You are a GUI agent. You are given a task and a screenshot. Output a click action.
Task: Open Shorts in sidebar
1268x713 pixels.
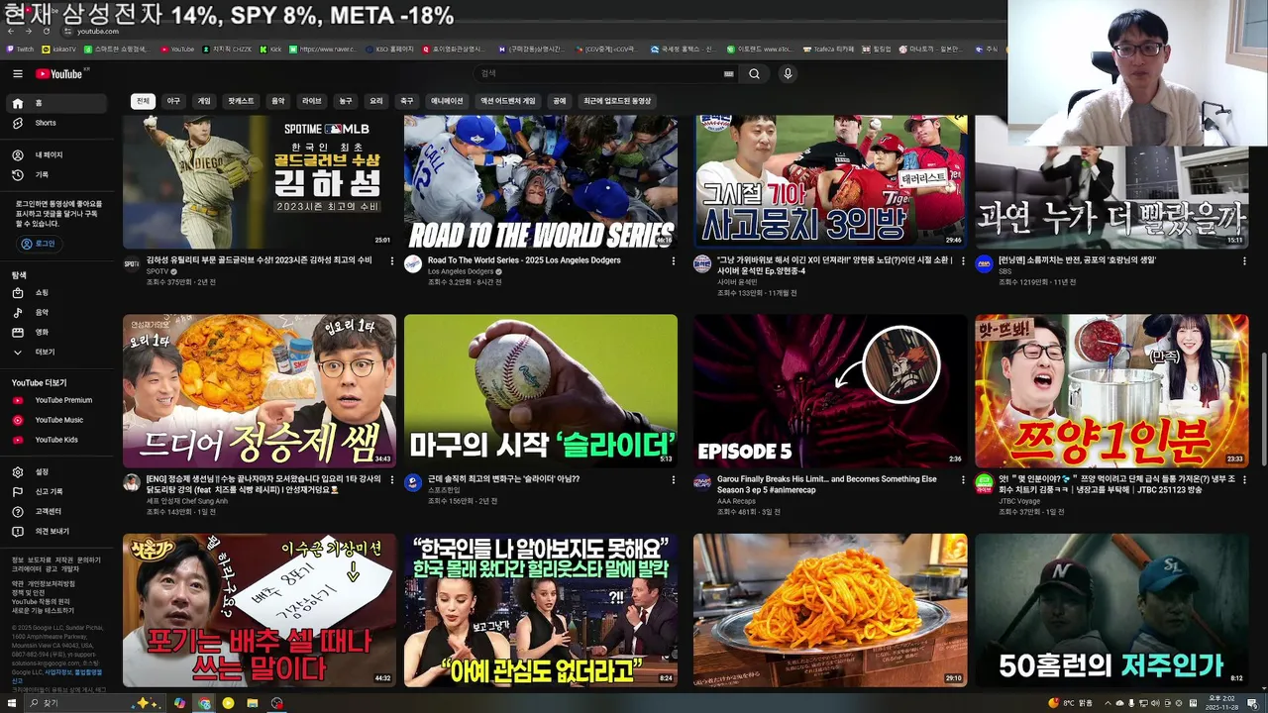[58, 123]
